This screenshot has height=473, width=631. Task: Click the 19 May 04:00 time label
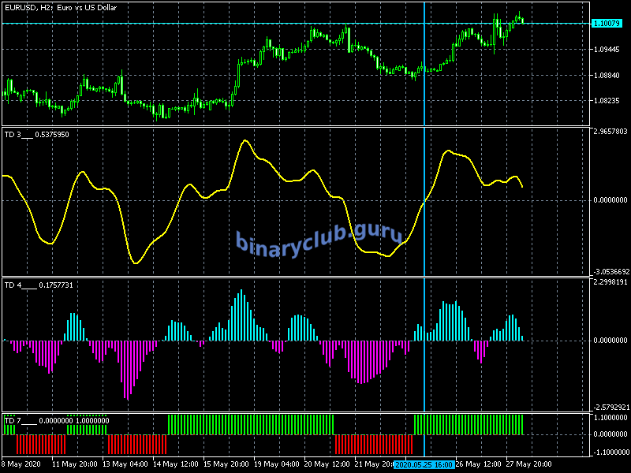pos(278,465)
